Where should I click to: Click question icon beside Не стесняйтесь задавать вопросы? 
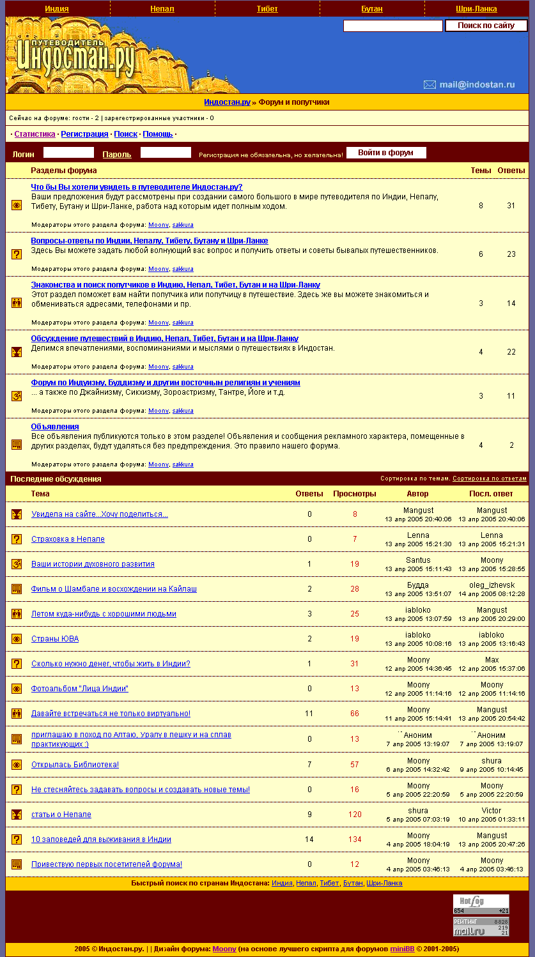[x=17, y=790]
